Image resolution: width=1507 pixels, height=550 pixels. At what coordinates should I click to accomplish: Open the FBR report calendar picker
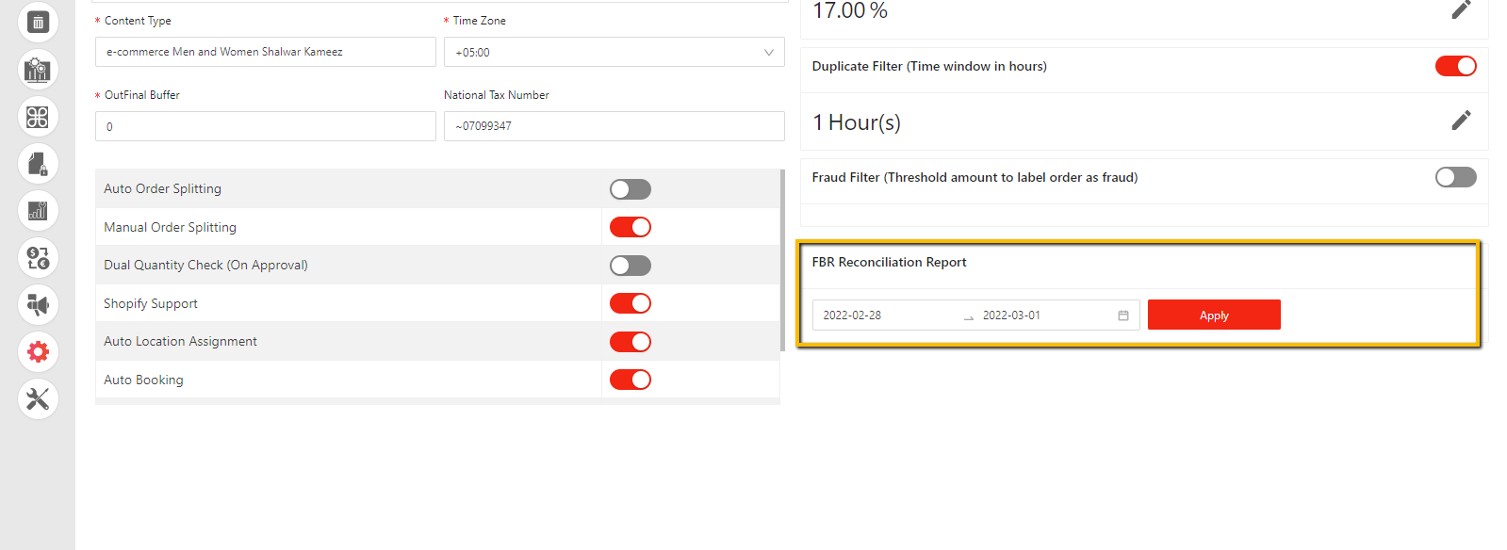point(1123,315)
